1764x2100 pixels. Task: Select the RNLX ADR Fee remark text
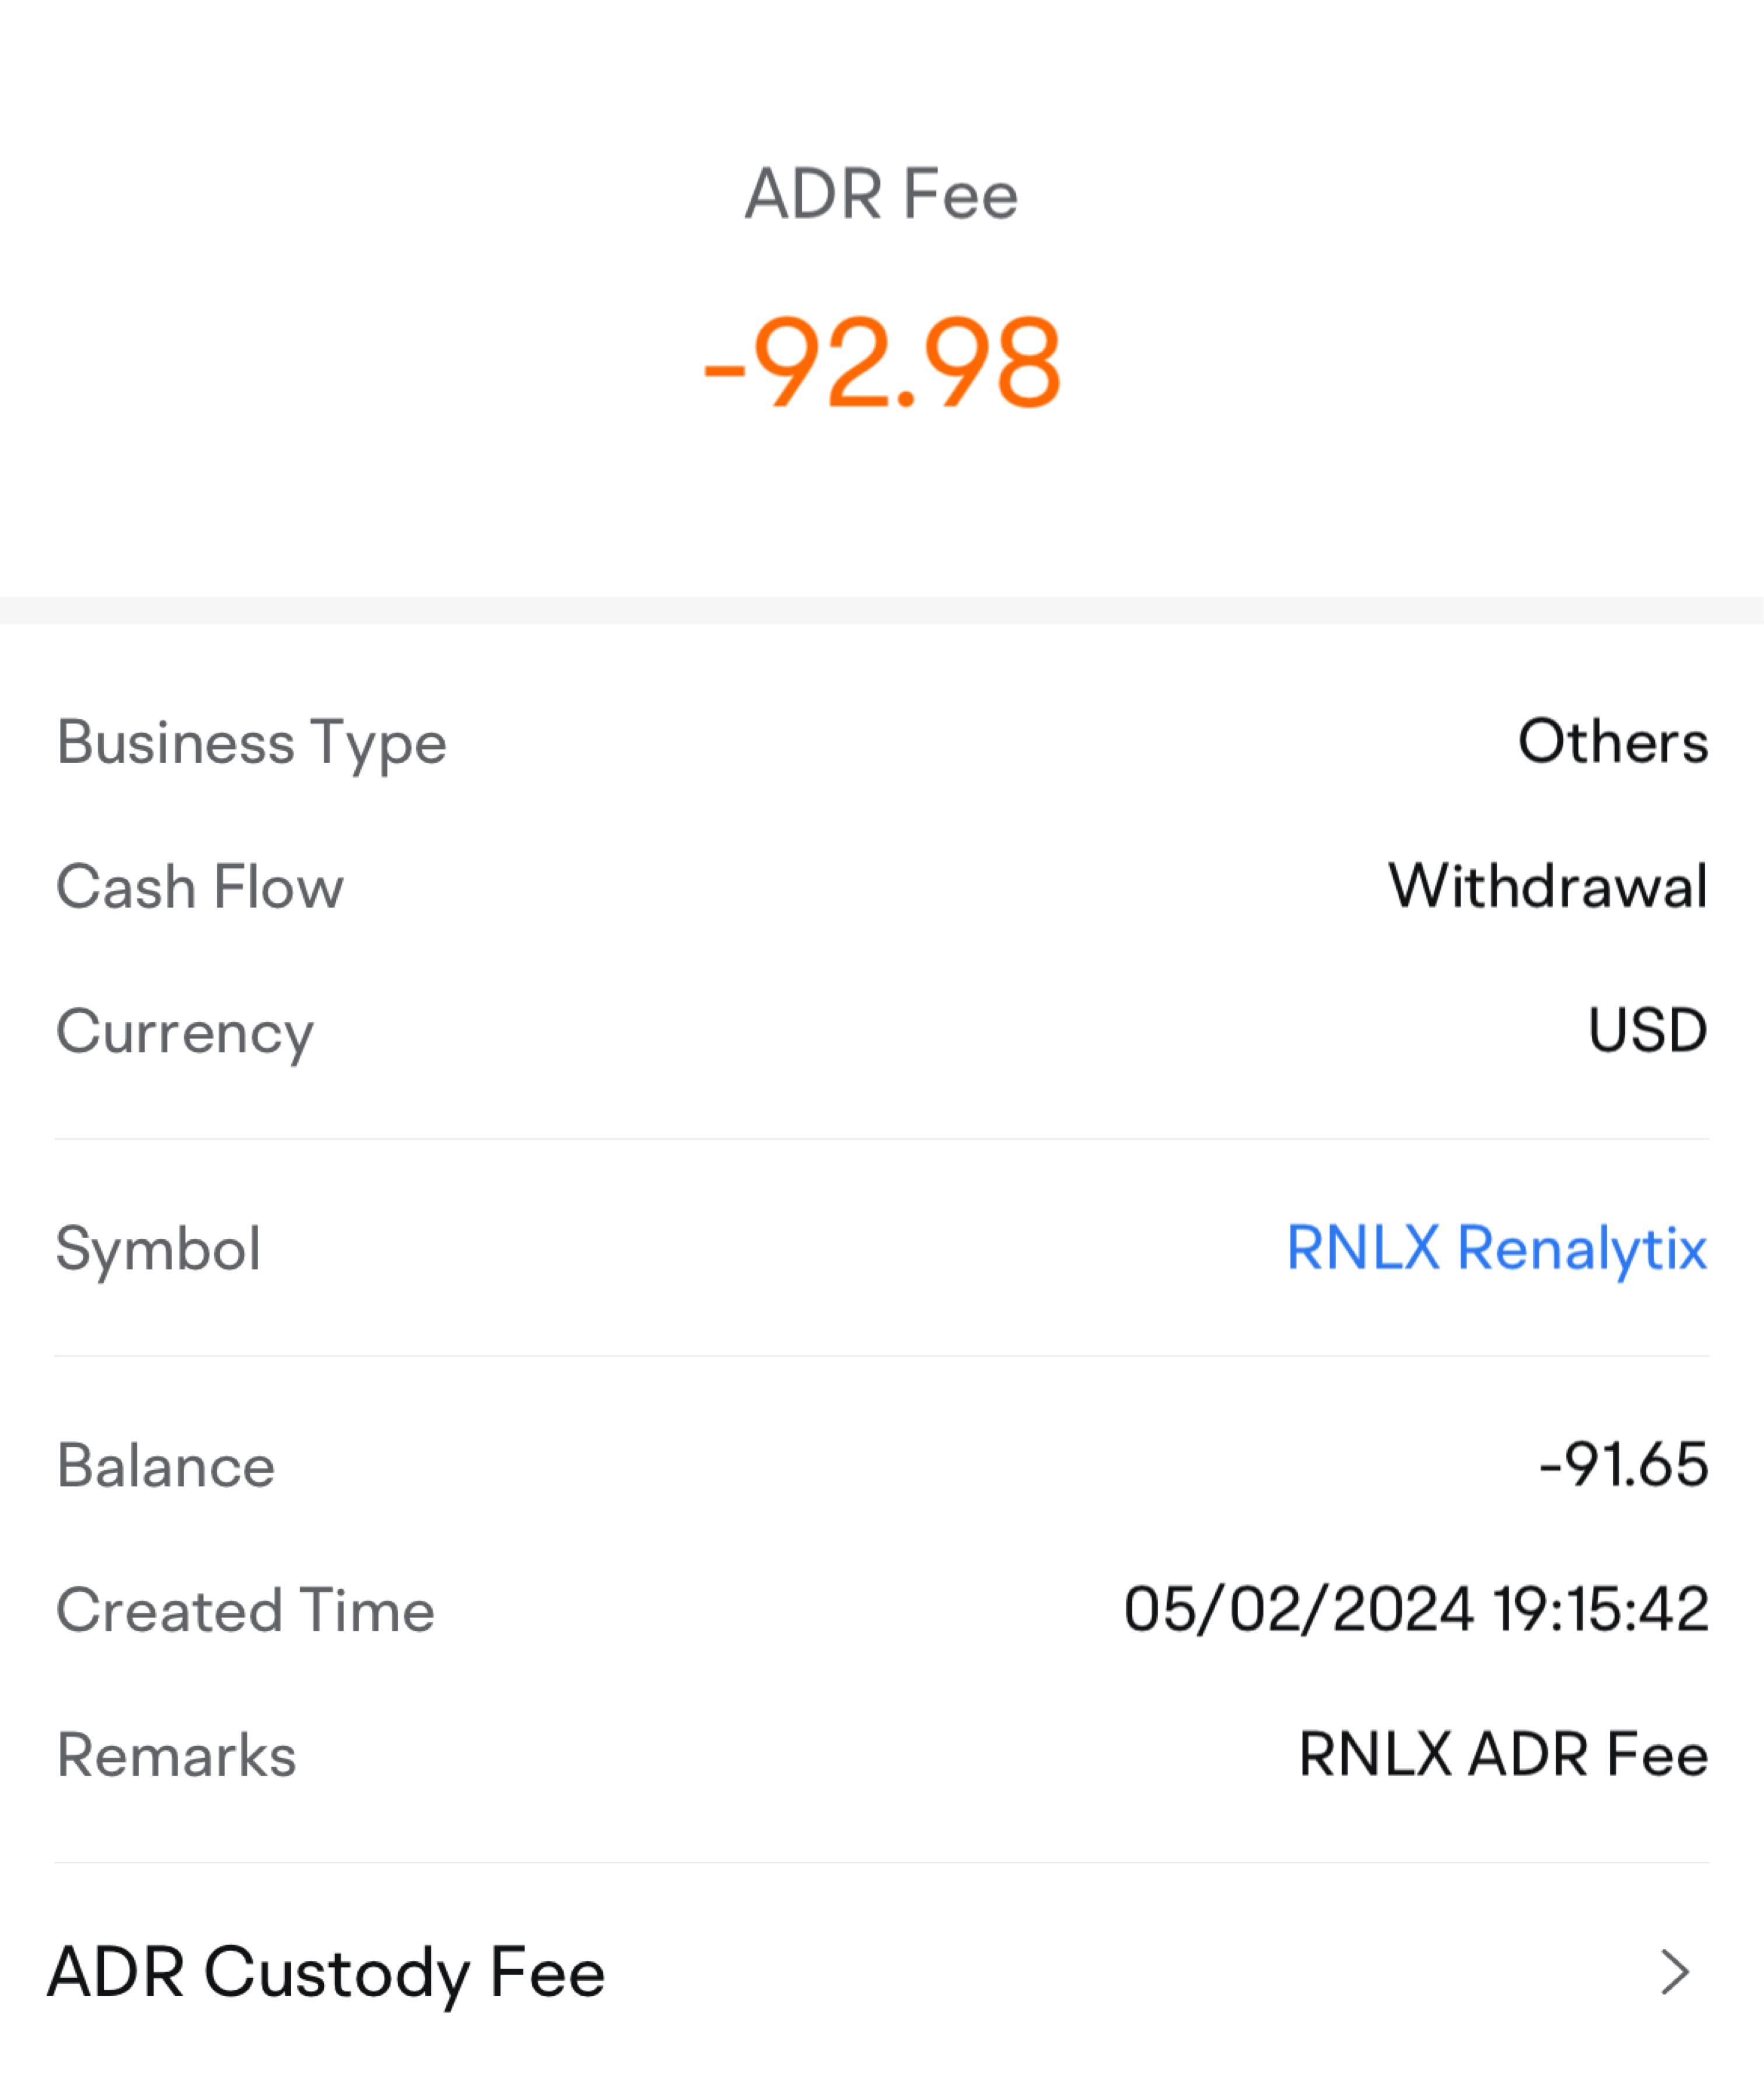[1503, 1754]
